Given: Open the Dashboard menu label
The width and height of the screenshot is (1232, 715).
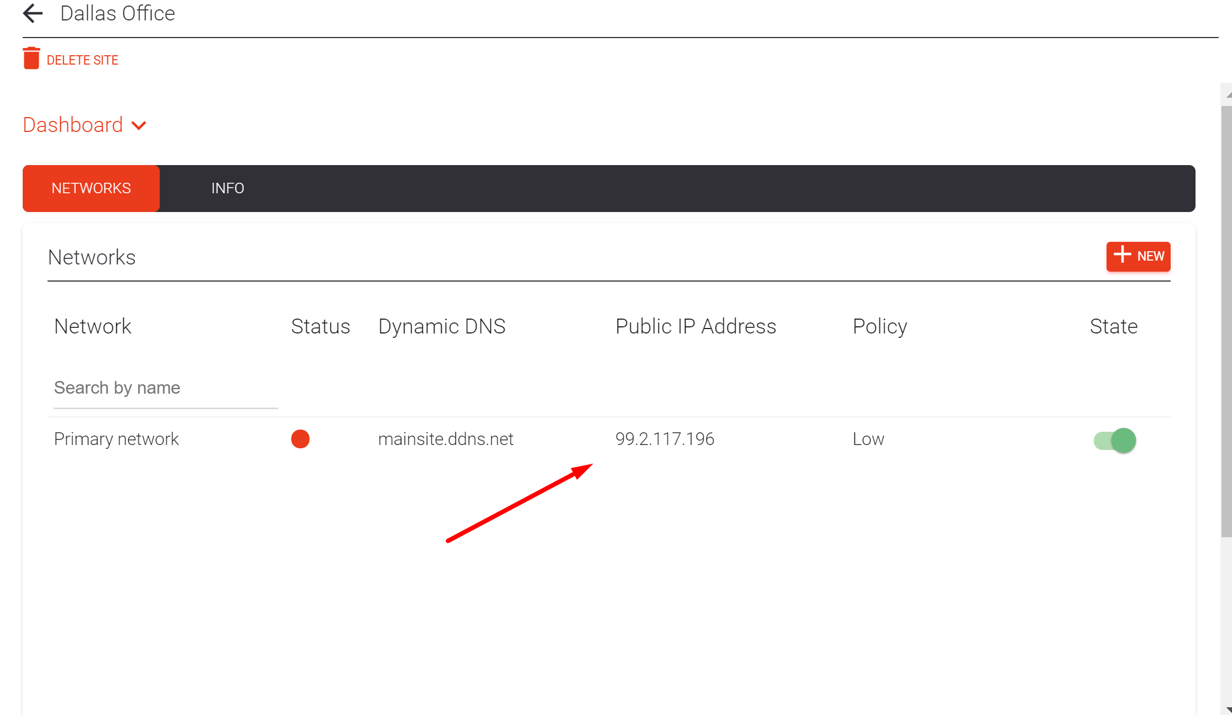Looking at the screenshot, I should tap(73, 125).
